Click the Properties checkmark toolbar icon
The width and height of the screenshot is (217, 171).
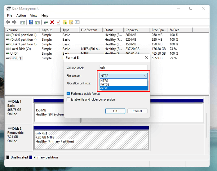(x=58, y=22)
